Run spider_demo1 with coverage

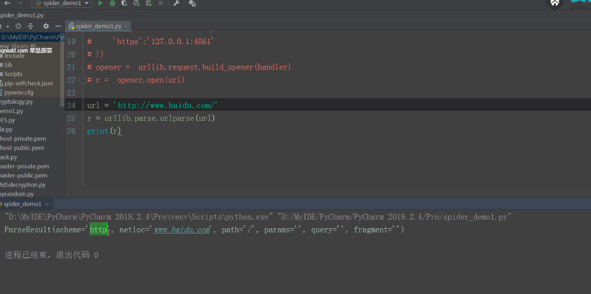(124, 3)
